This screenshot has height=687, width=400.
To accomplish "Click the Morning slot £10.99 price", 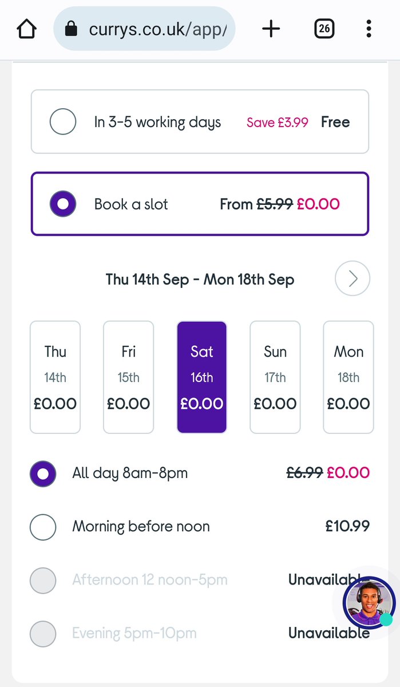I will point(347,526).
